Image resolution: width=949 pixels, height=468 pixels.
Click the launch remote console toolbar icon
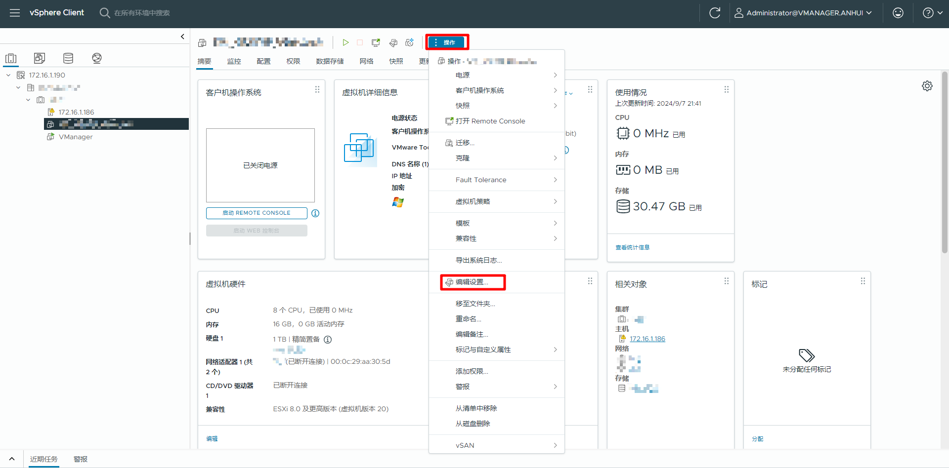point(376,42)
